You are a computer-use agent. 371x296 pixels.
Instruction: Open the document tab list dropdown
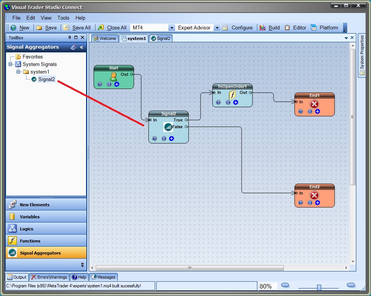pyautogui.click(x=346, y=38)
